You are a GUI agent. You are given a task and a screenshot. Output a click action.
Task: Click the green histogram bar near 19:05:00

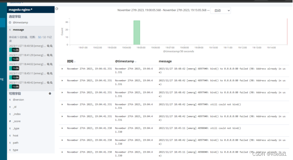(137, 33)
